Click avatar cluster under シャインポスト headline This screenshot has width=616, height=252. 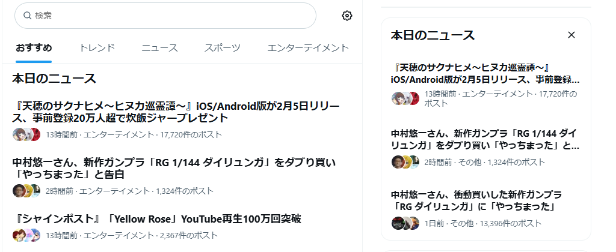26,235
